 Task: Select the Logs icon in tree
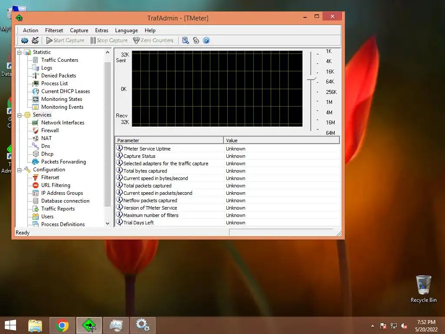(36, 68)
